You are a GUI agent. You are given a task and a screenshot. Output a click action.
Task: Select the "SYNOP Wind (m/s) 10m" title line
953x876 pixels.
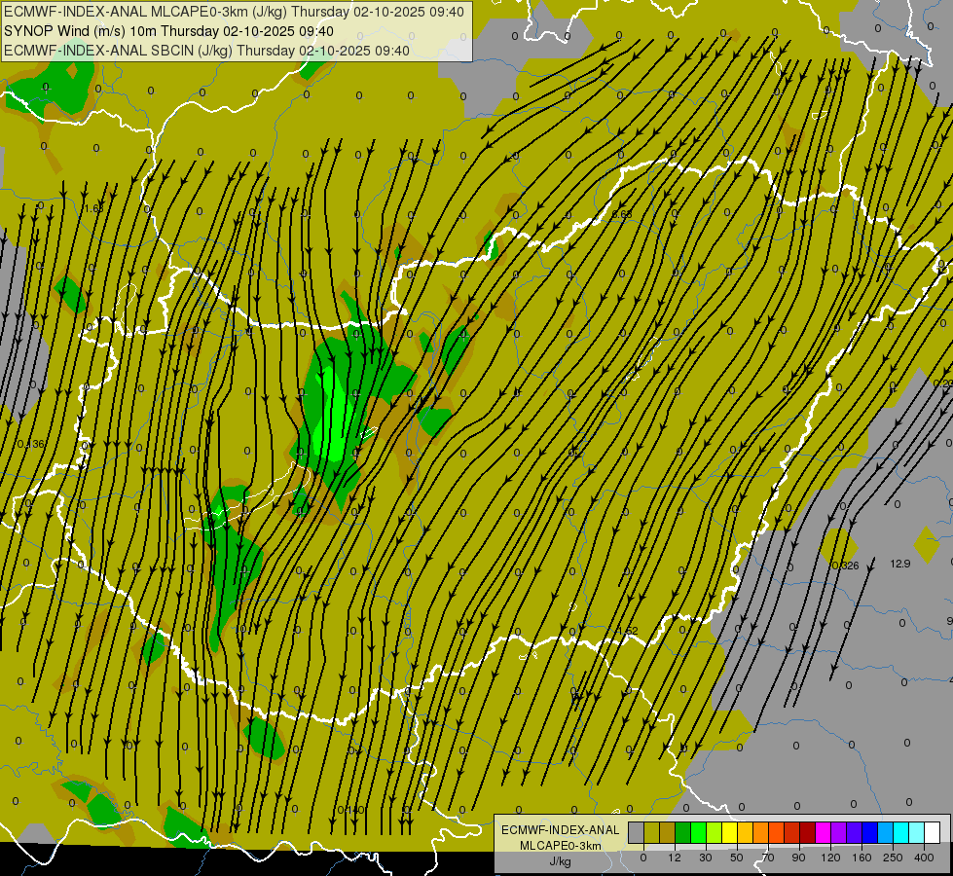point(168,31)
